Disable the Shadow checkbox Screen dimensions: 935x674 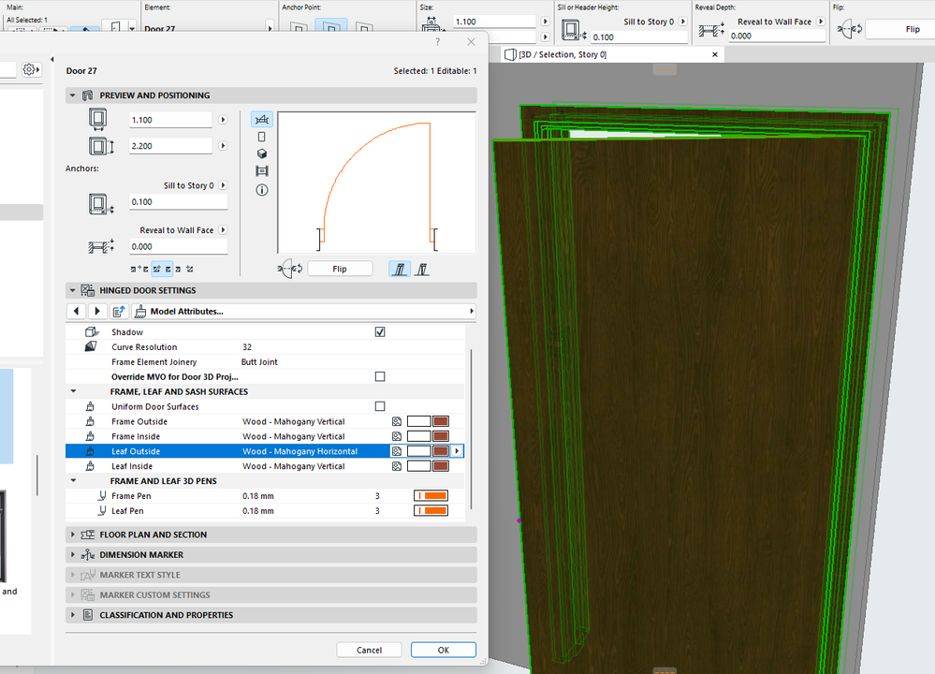(x=380, y=332)
